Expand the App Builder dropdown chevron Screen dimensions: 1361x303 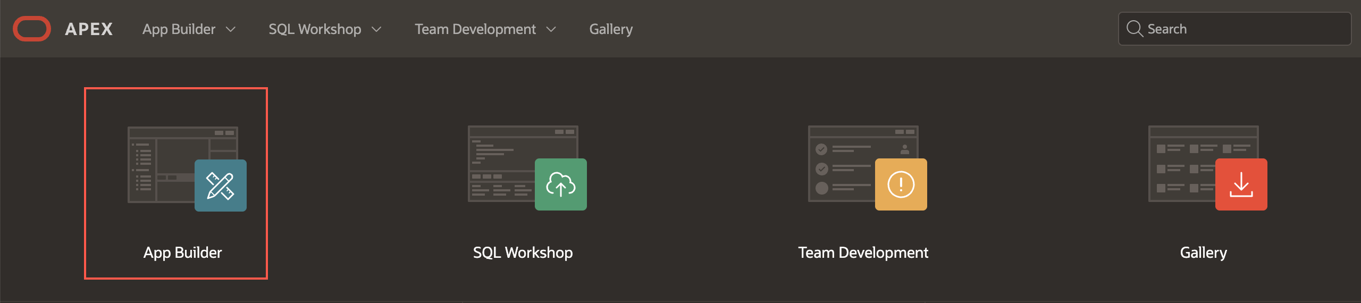(x=231, y=29)
